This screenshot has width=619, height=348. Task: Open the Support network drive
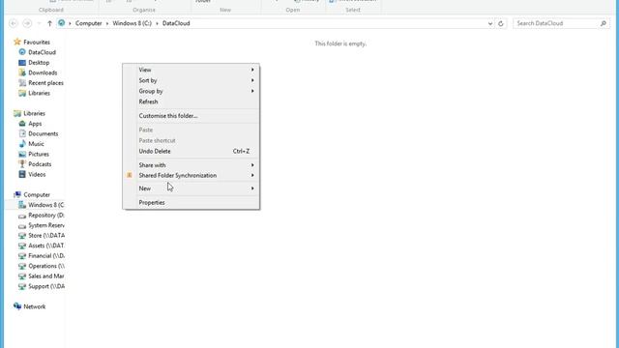tap(46, 286)
